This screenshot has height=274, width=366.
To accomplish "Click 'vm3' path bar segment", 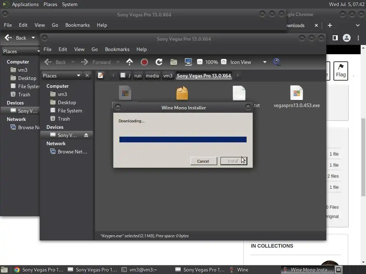I will [168, 76].
